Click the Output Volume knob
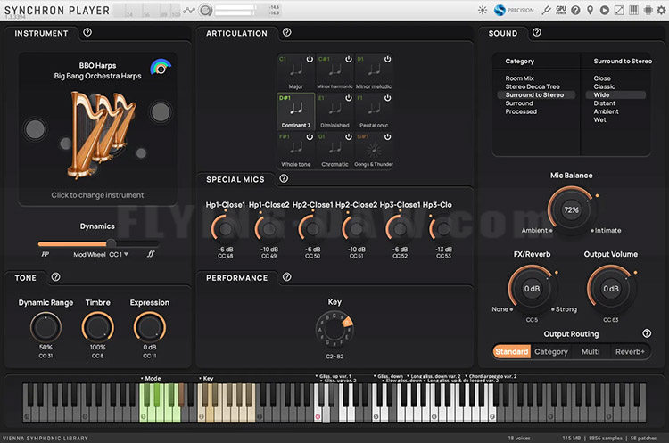 coord(610,289)
